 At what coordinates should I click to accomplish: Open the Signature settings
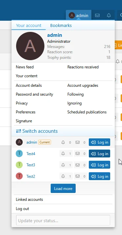click(24, 121)
